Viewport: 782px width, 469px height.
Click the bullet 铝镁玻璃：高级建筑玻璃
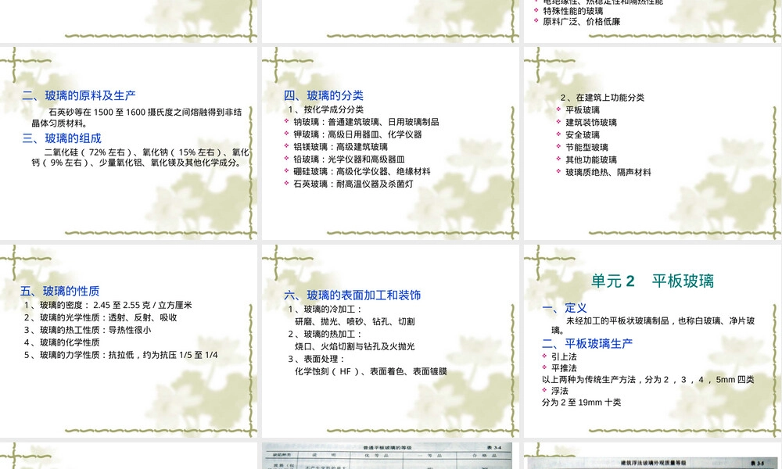[x=340, y=147]
